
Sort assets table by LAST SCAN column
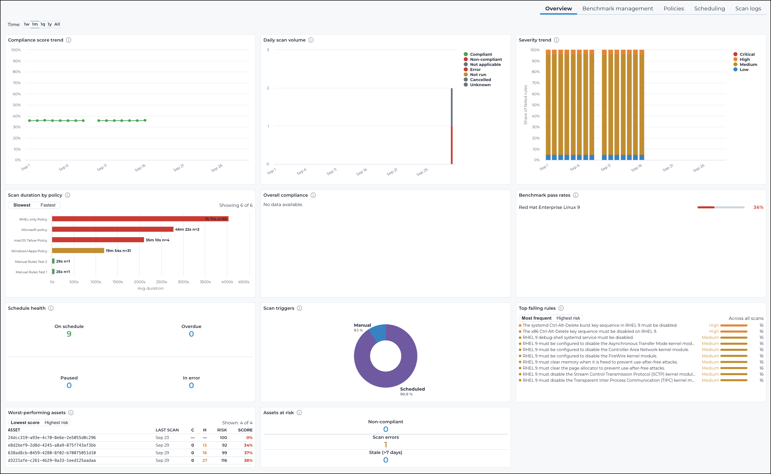tap(167, 430)
